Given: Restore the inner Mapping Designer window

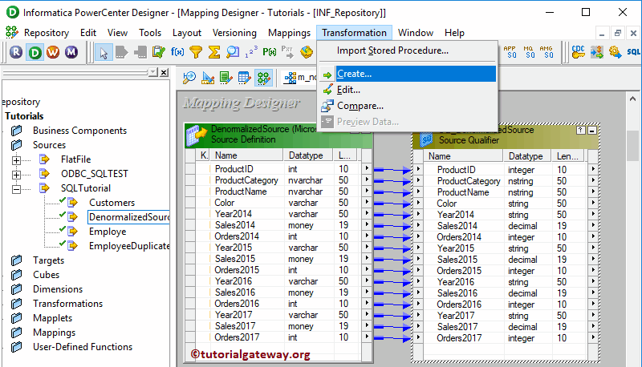Looking at the screenshot, I should 617,33.
